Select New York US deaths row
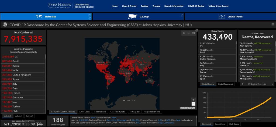 257,44
